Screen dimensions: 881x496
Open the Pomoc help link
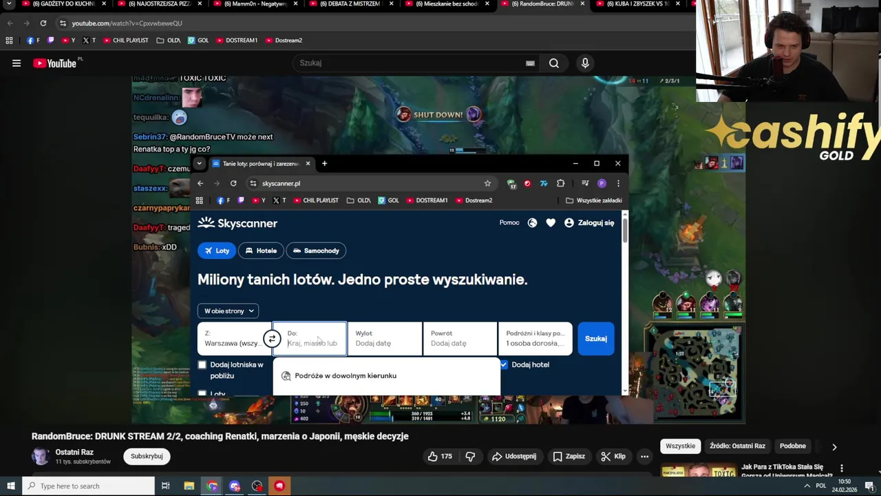point(509,223)
